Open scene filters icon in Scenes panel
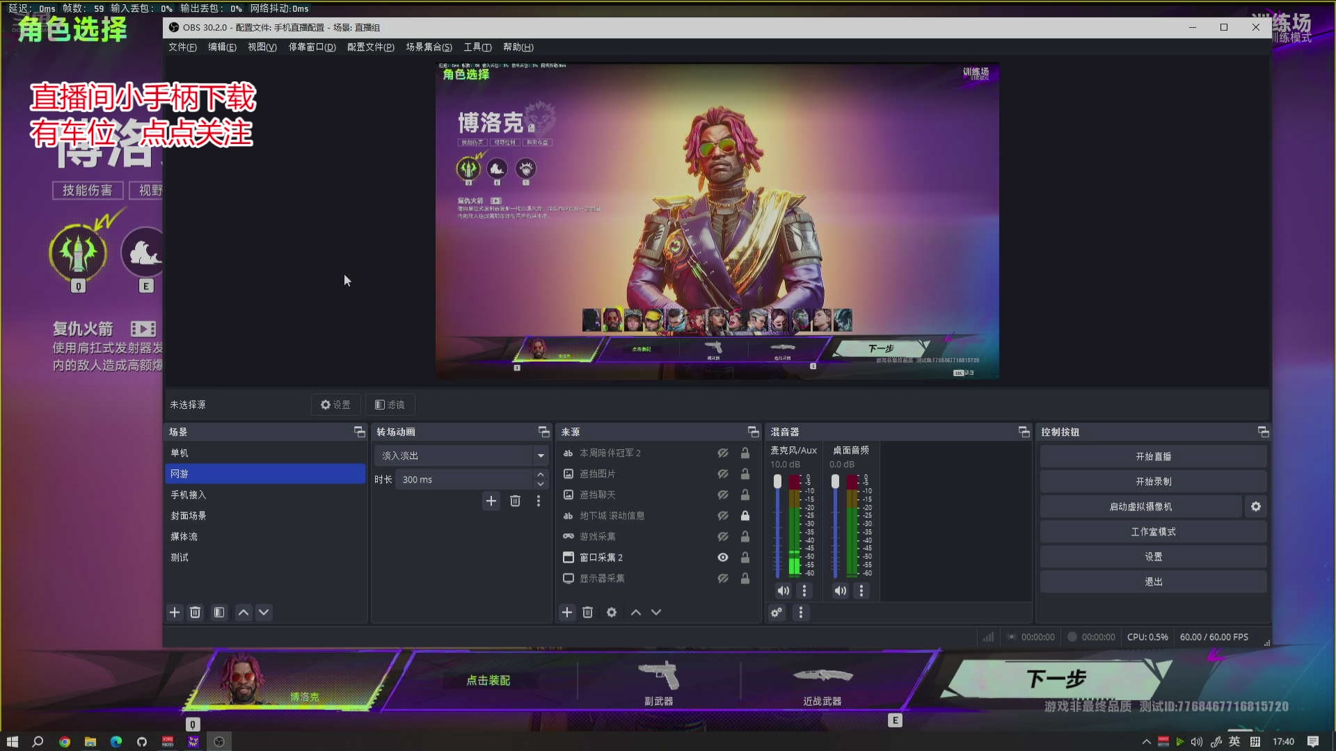This screenshot has width=1336, height=751. coord(219,613)
